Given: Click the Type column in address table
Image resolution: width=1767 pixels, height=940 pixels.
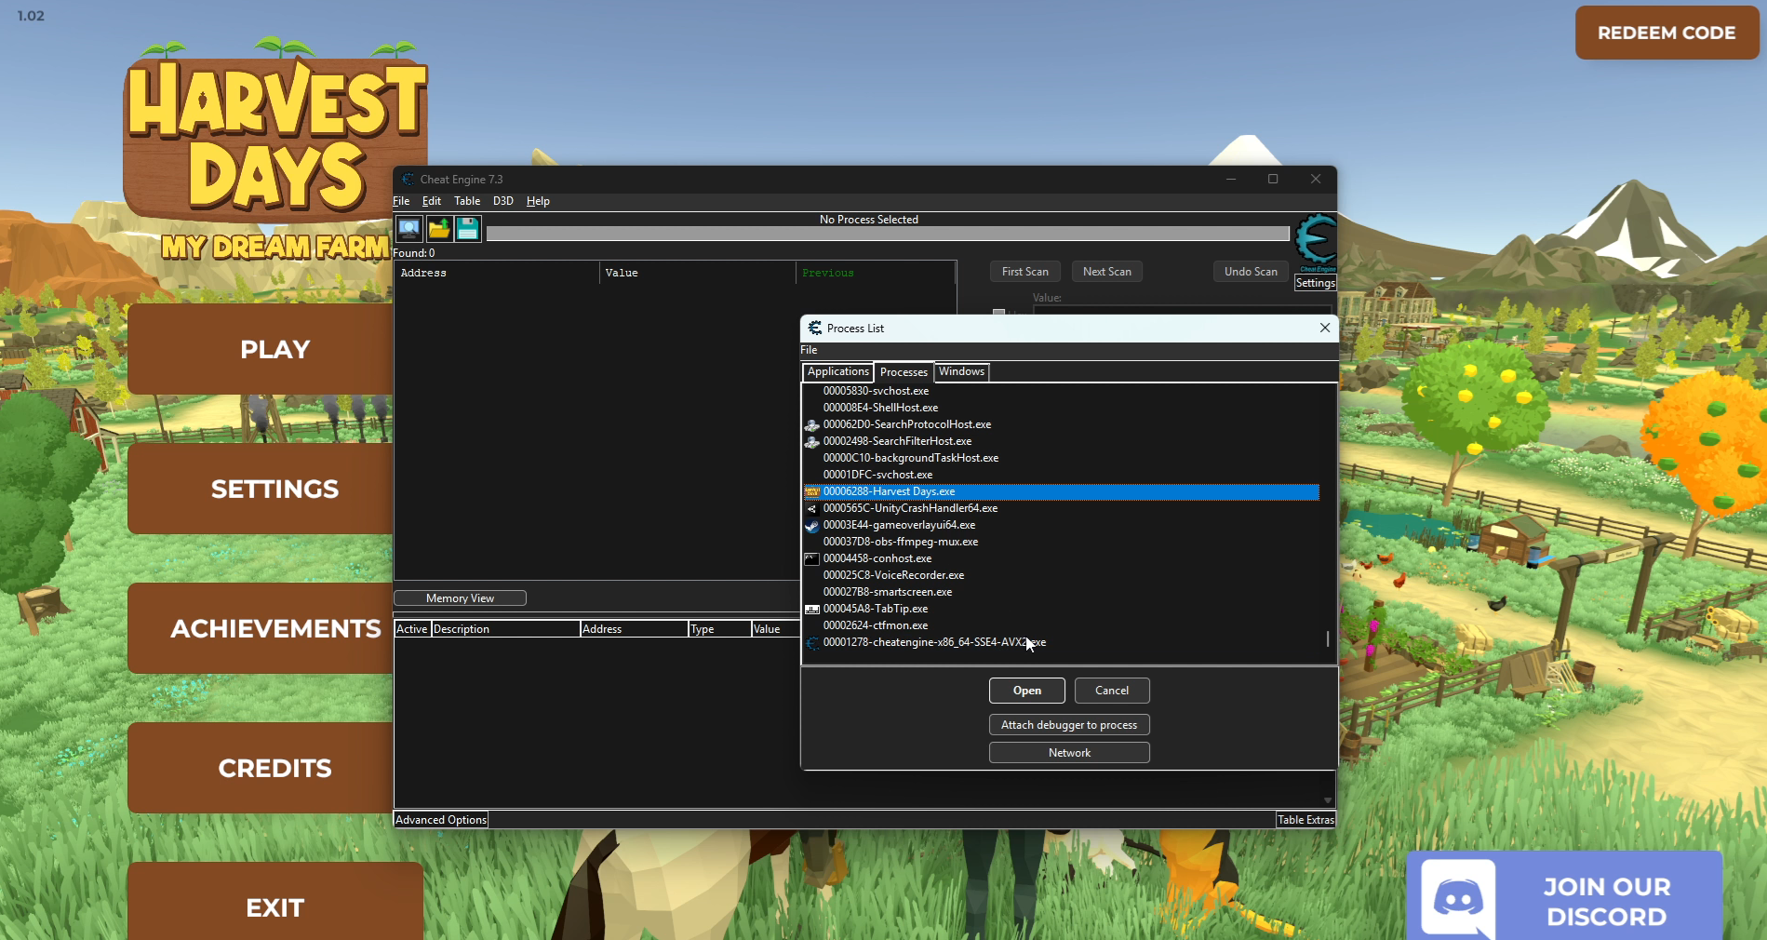Looking at the screenshot, I should tap(719, 629).
